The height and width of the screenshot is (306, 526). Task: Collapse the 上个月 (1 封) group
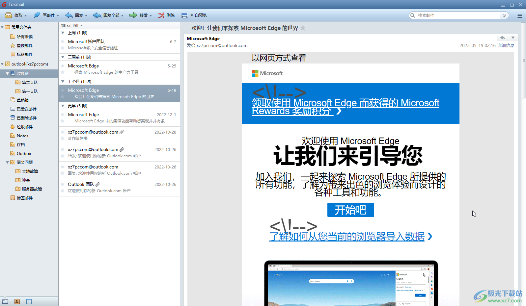(63, 82)
